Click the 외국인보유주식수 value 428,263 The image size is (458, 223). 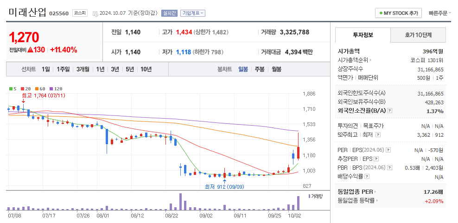click(434, 102)
